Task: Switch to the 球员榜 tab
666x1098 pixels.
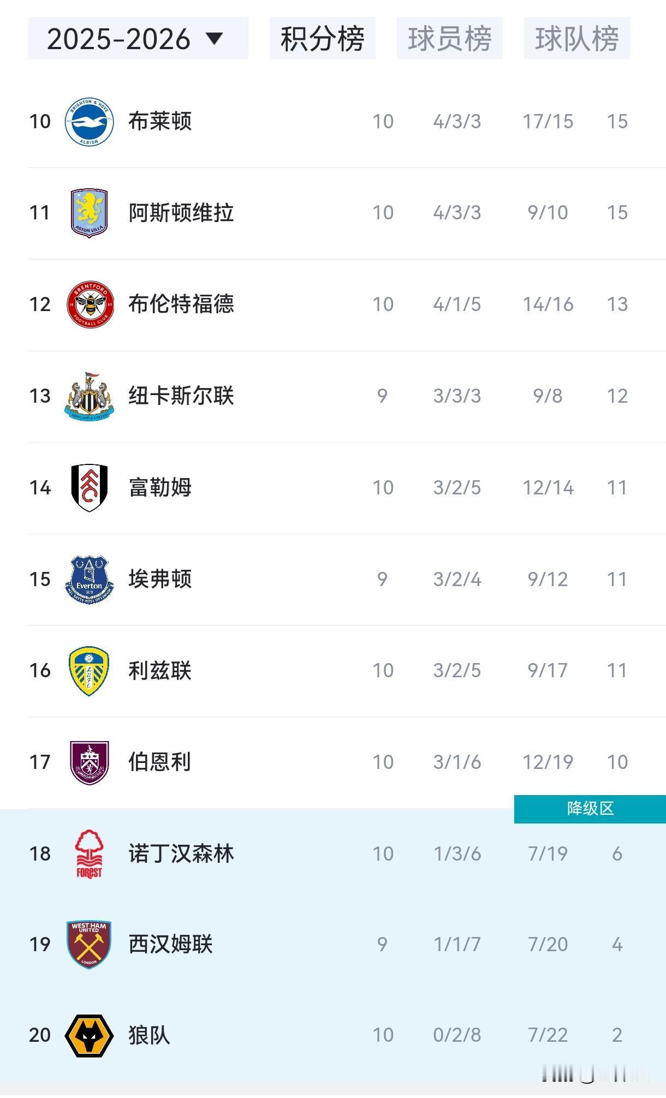Action: pyautogui.click(x=449, y=38)
